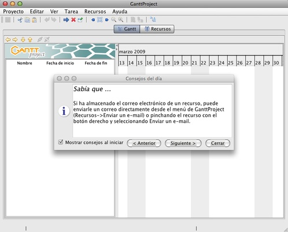The image size is (288, 232).
Task: Click the marzo 2009 month label
Action: click(132, 52)
